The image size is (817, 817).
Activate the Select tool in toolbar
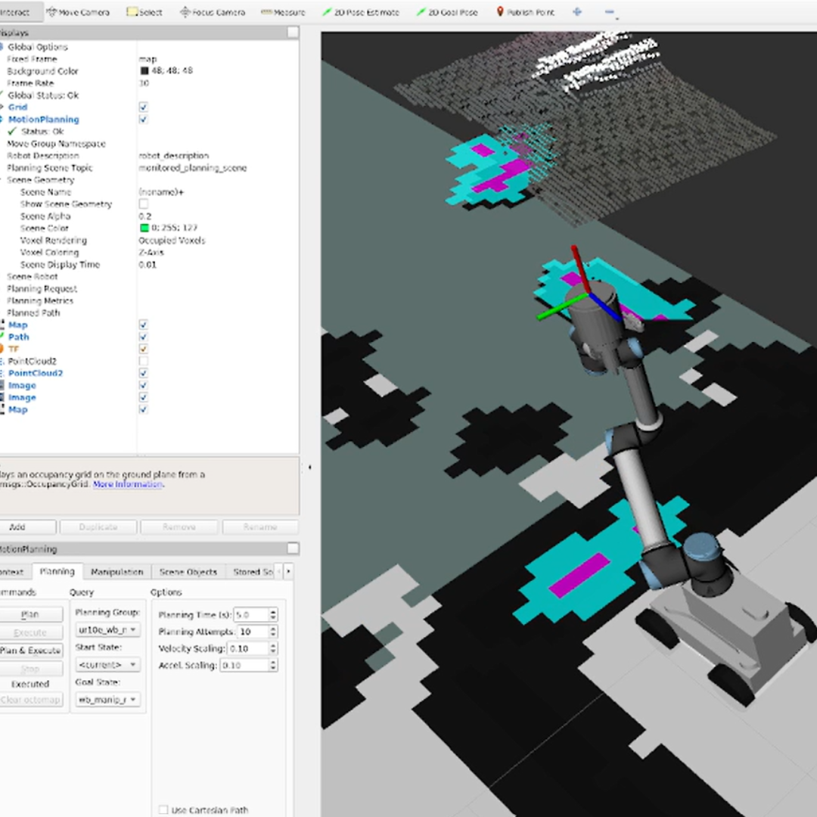coord(144,12)
